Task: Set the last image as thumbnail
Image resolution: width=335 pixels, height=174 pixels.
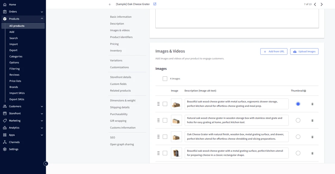Action: [x=298, y=153]
